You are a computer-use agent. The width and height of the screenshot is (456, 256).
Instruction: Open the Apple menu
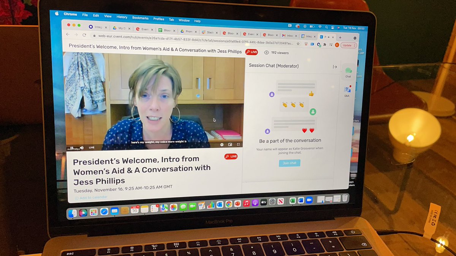(57, 13)
